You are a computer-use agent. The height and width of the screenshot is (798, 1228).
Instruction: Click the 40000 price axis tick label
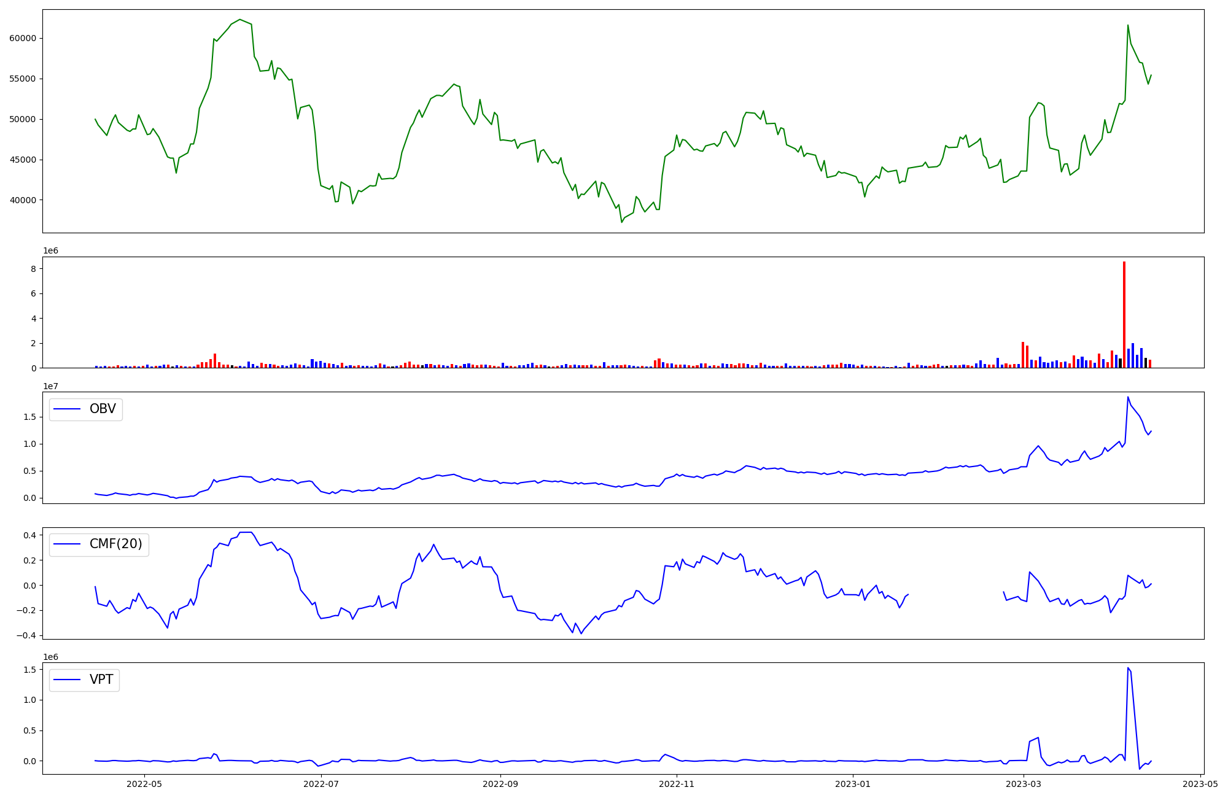point(23,200)
